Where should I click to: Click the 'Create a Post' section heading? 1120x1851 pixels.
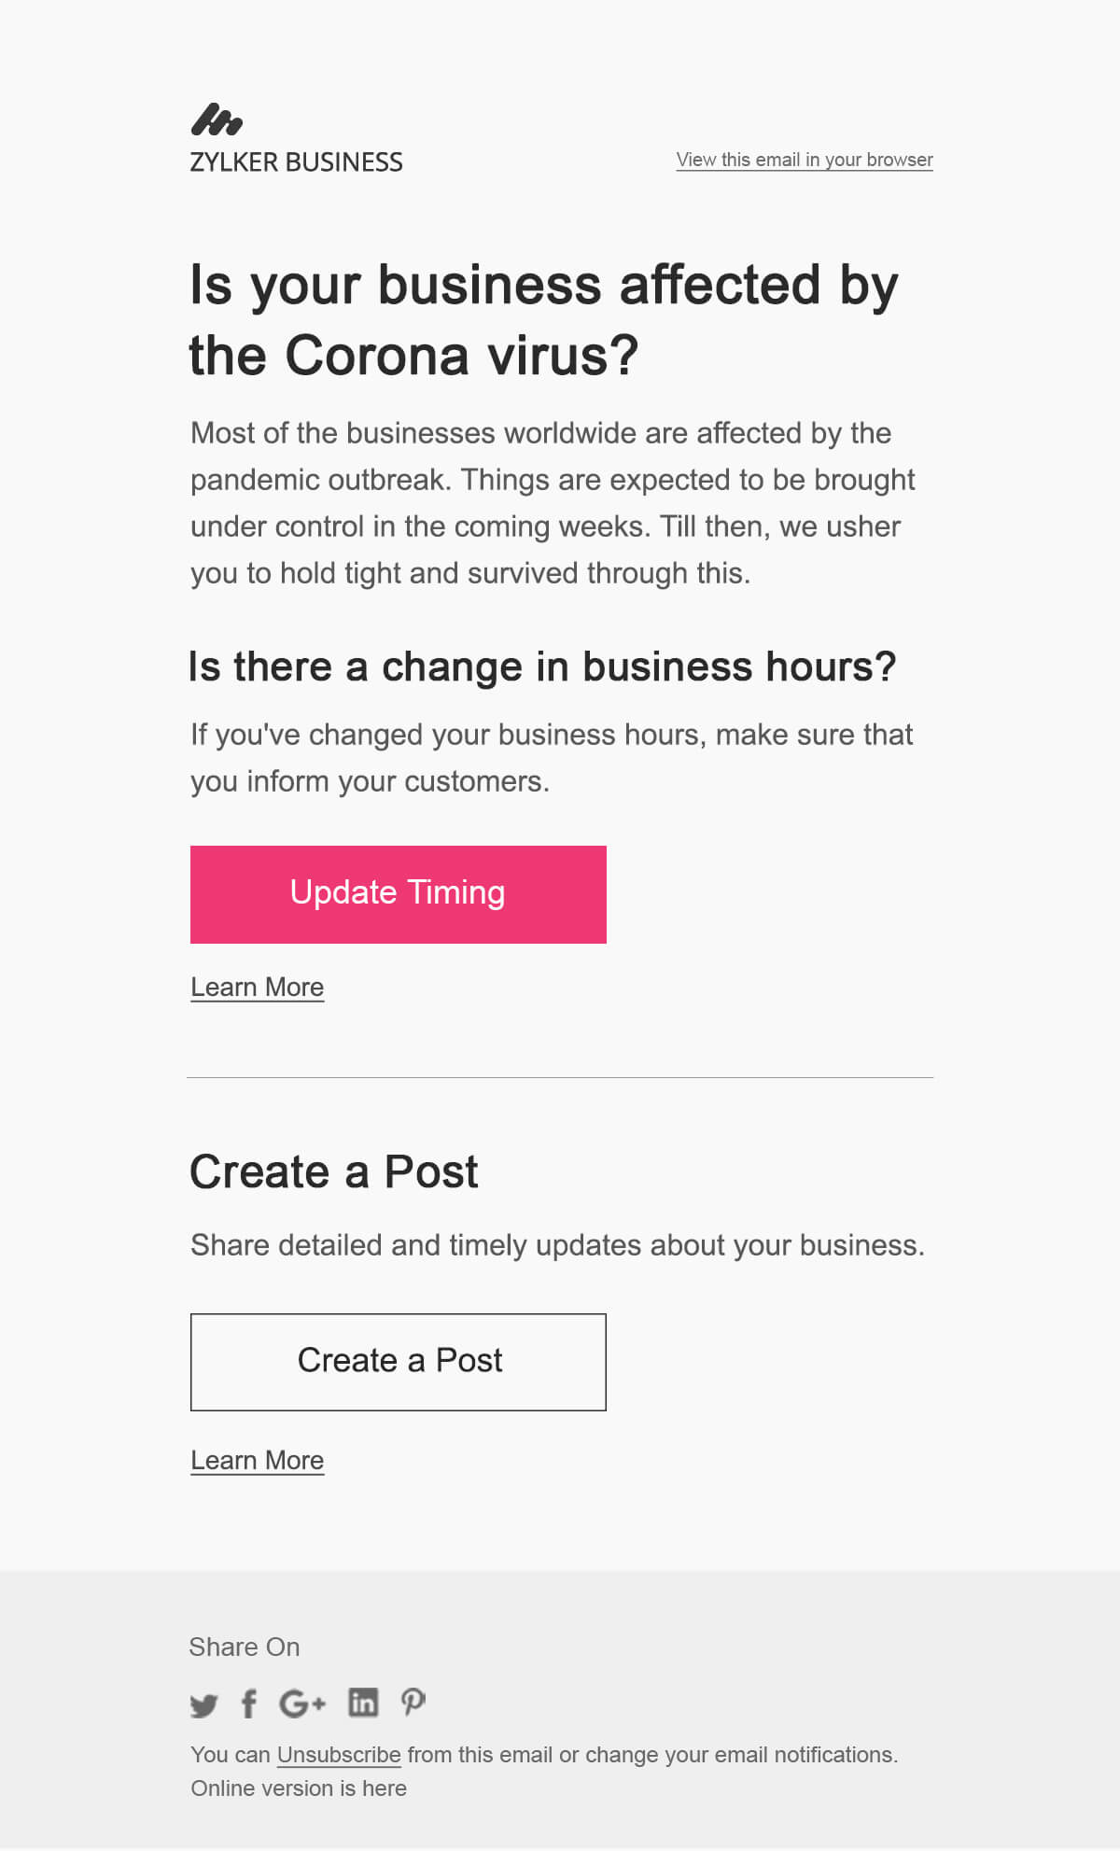pos(334,1172)
